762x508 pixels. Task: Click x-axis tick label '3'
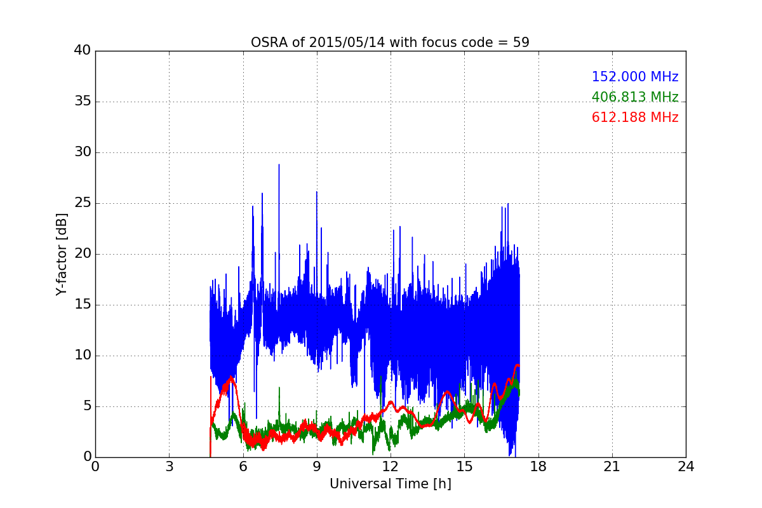[x=169, y=467]
